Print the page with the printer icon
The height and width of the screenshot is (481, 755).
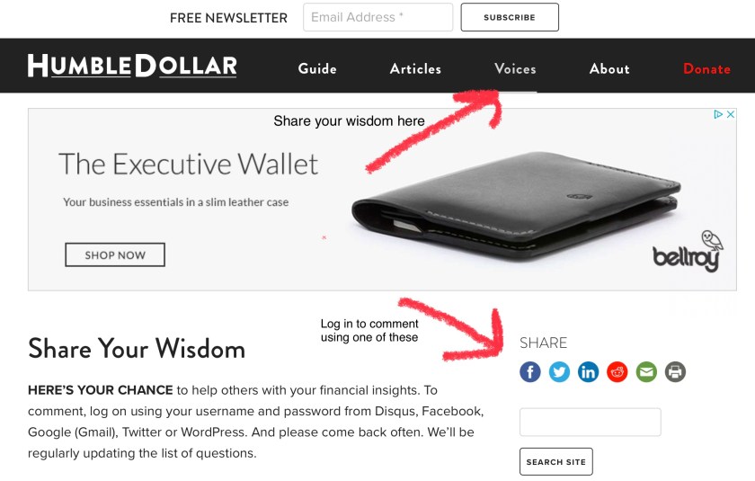point(675,371)
